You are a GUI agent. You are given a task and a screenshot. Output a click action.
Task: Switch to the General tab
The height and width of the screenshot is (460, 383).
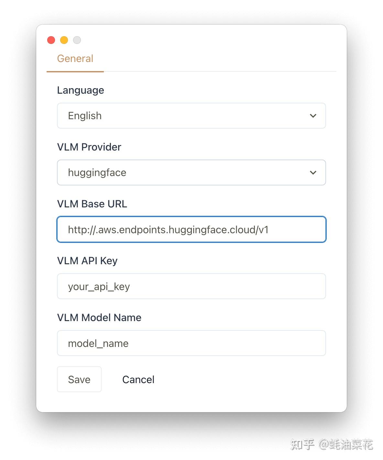pos(75,59)
